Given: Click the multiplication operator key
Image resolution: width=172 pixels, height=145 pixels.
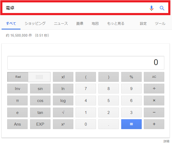Looking at the screenshot, I should [154, 100].
